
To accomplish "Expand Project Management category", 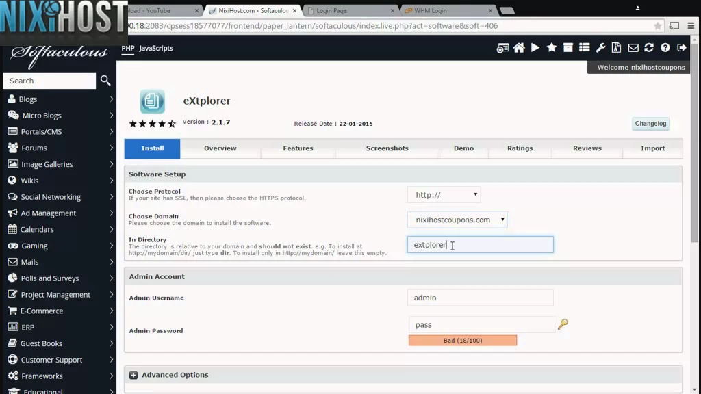I will 60,295.
